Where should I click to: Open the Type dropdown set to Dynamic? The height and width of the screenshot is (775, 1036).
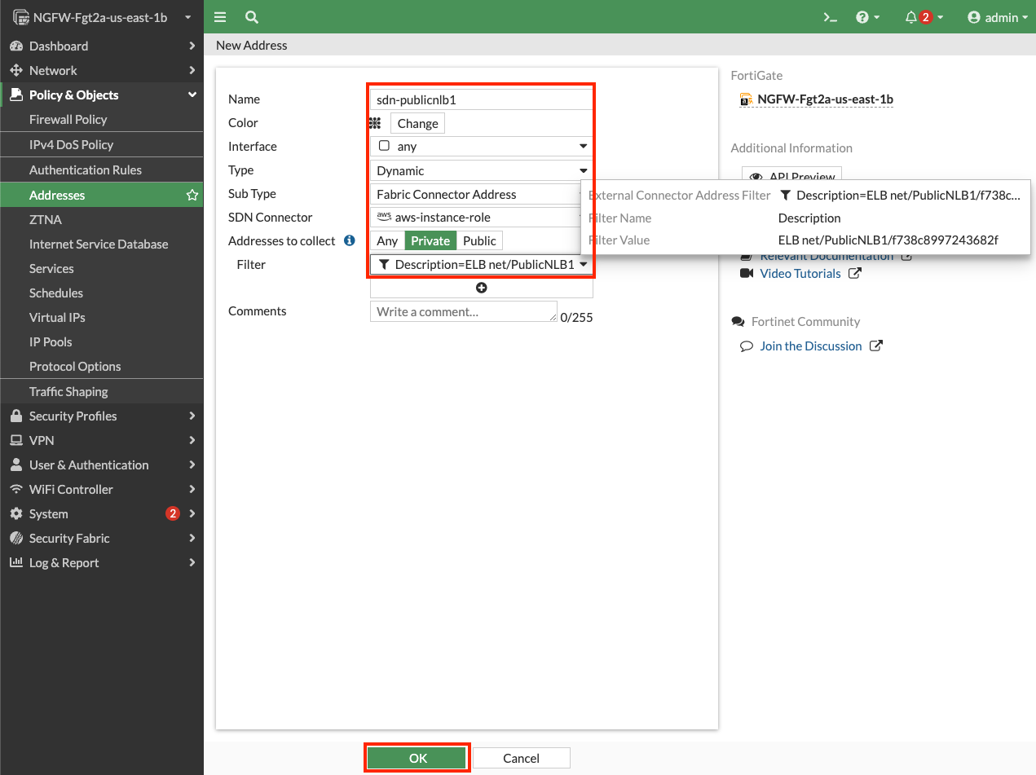click(x=481, y=170)
